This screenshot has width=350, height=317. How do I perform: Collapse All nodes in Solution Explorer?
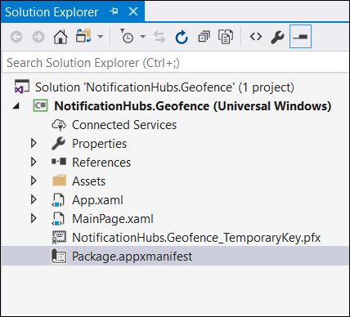[x=204, y=37]
